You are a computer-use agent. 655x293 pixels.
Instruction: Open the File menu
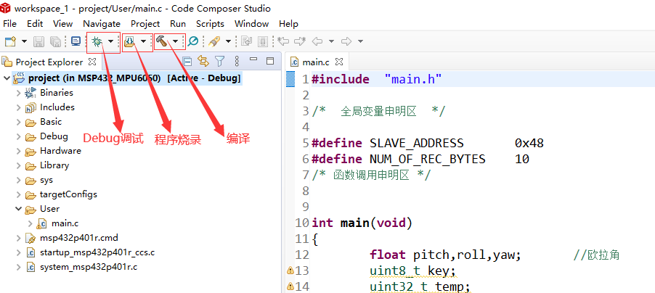click(9, 23)
